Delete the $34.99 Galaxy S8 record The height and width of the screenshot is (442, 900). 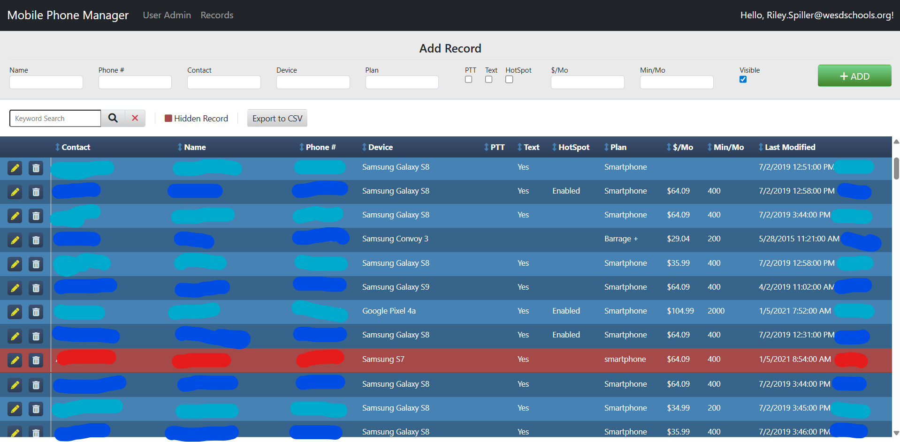pyautogui.click(x=36, y=409)
